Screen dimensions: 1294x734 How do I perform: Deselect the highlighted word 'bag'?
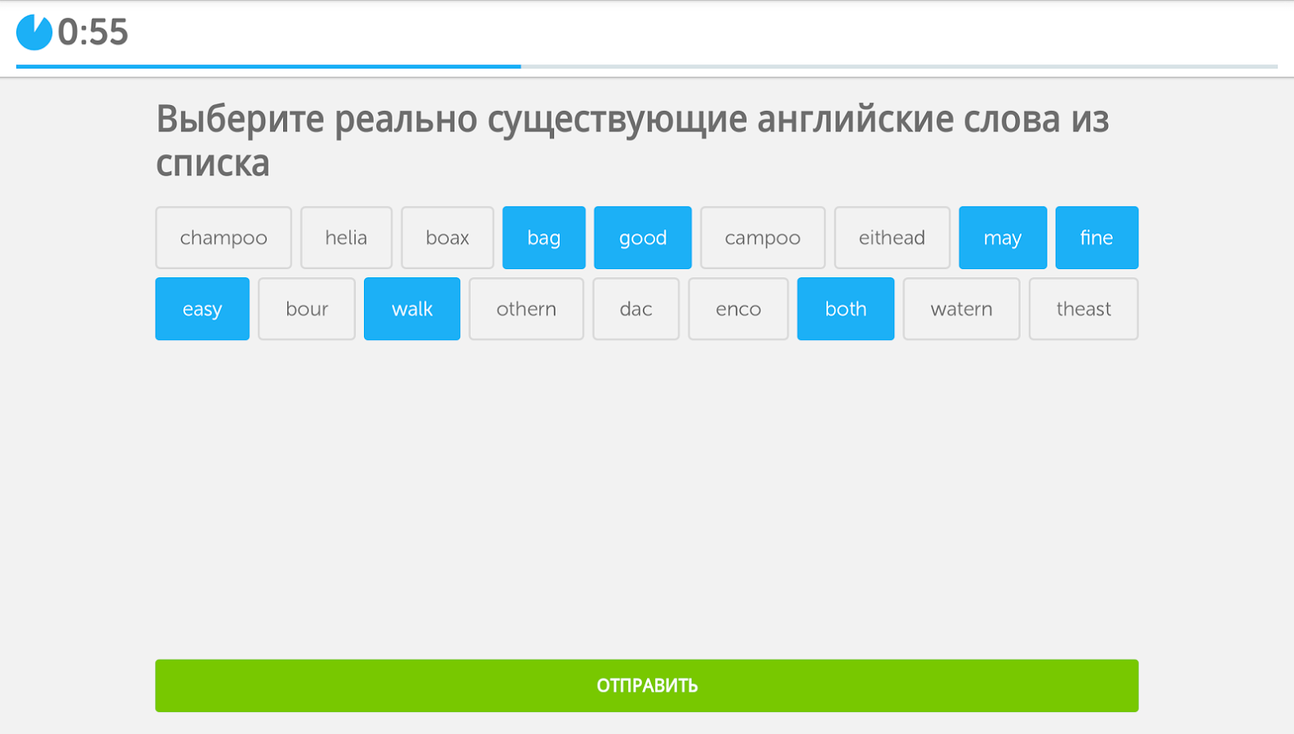[x=544, y=237]
